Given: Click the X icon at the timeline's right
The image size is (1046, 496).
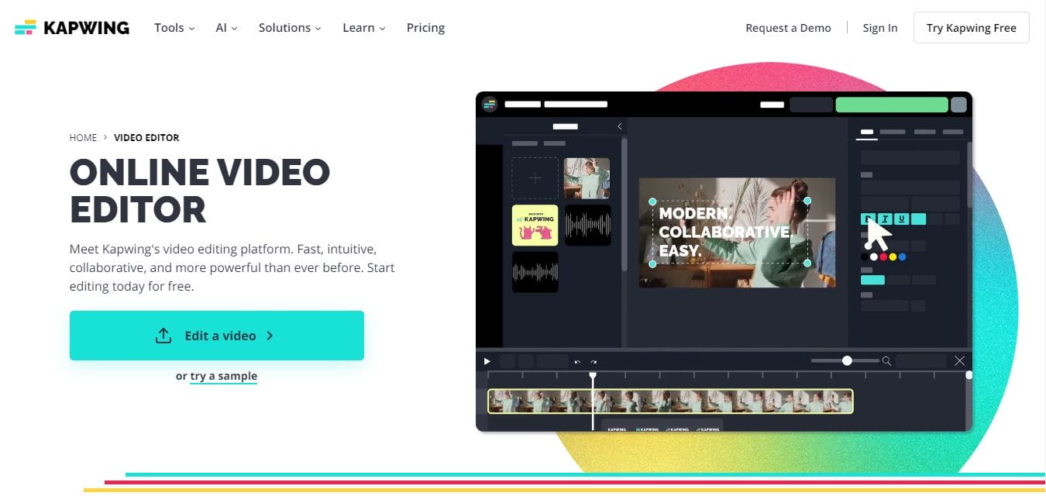Looking at the screenshot, I should point(959,361).
